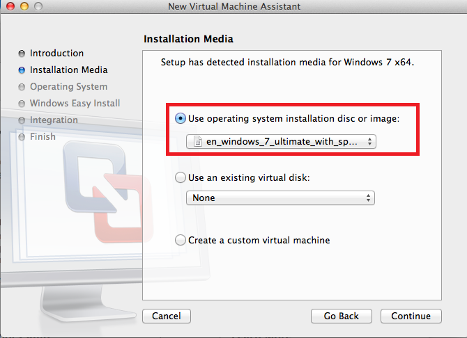Viewport: 467px width, 338px height.
Task: Click the Operating System step bullet icon
Action: (22, 87)
